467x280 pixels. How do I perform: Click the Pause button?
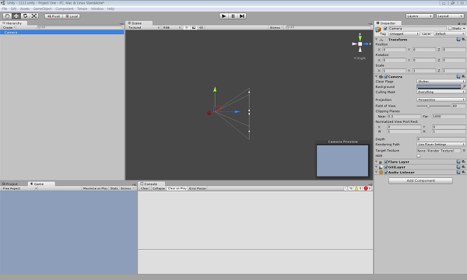click(233, 16)
